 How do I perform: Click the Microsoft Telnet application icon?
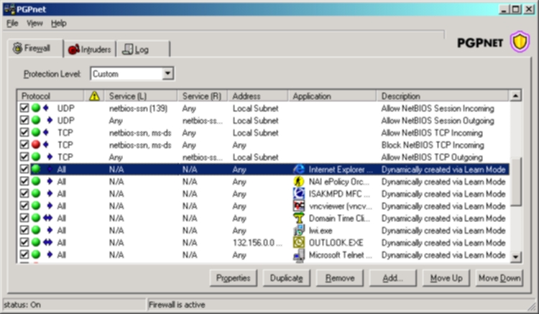tap(299, 255)
